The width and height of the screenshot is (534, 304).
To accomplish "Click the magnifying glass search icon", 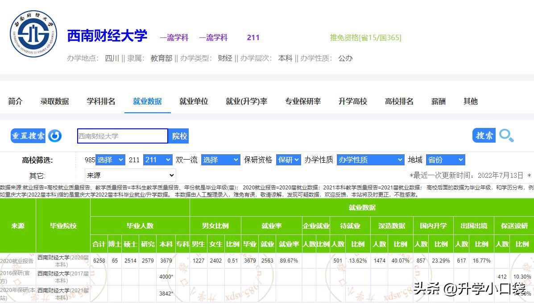I will [506, 136].
